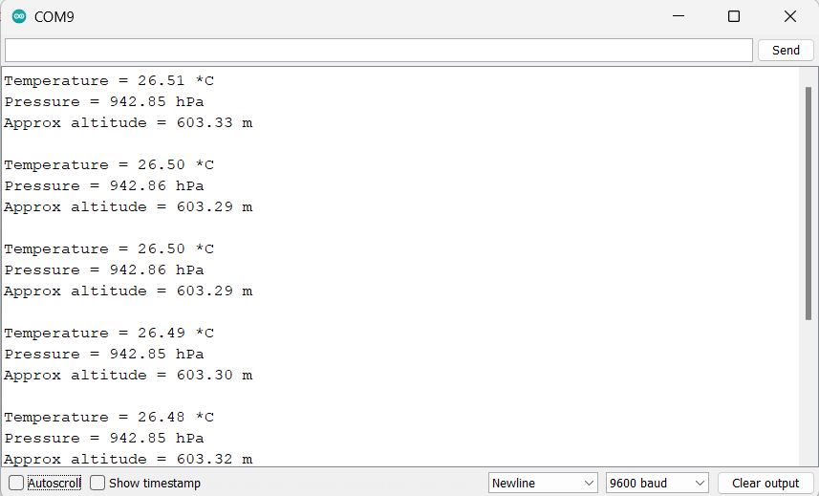Click the Arduino logo in title bar
The height and width of the screenshot is (496, 819).
(x=19, y=16)
